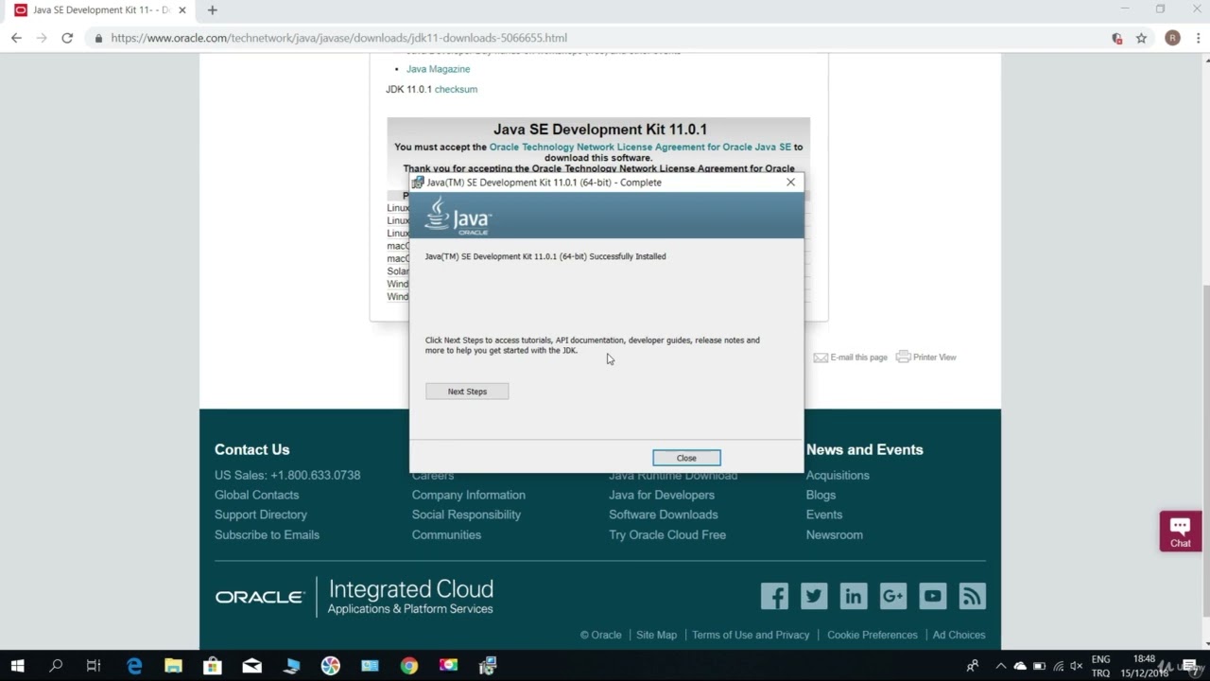Bookmark this page with the star icon
1210x681 pixels.
coord(1141,38)
